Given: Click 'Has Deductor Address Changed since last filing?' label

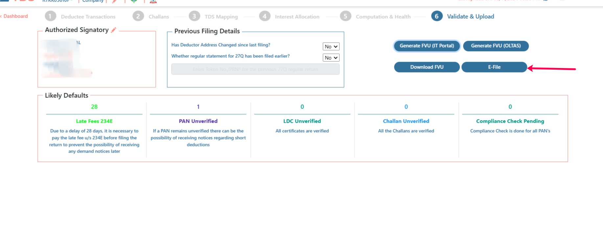Looking at the screenshot, I should coord(220,45).
